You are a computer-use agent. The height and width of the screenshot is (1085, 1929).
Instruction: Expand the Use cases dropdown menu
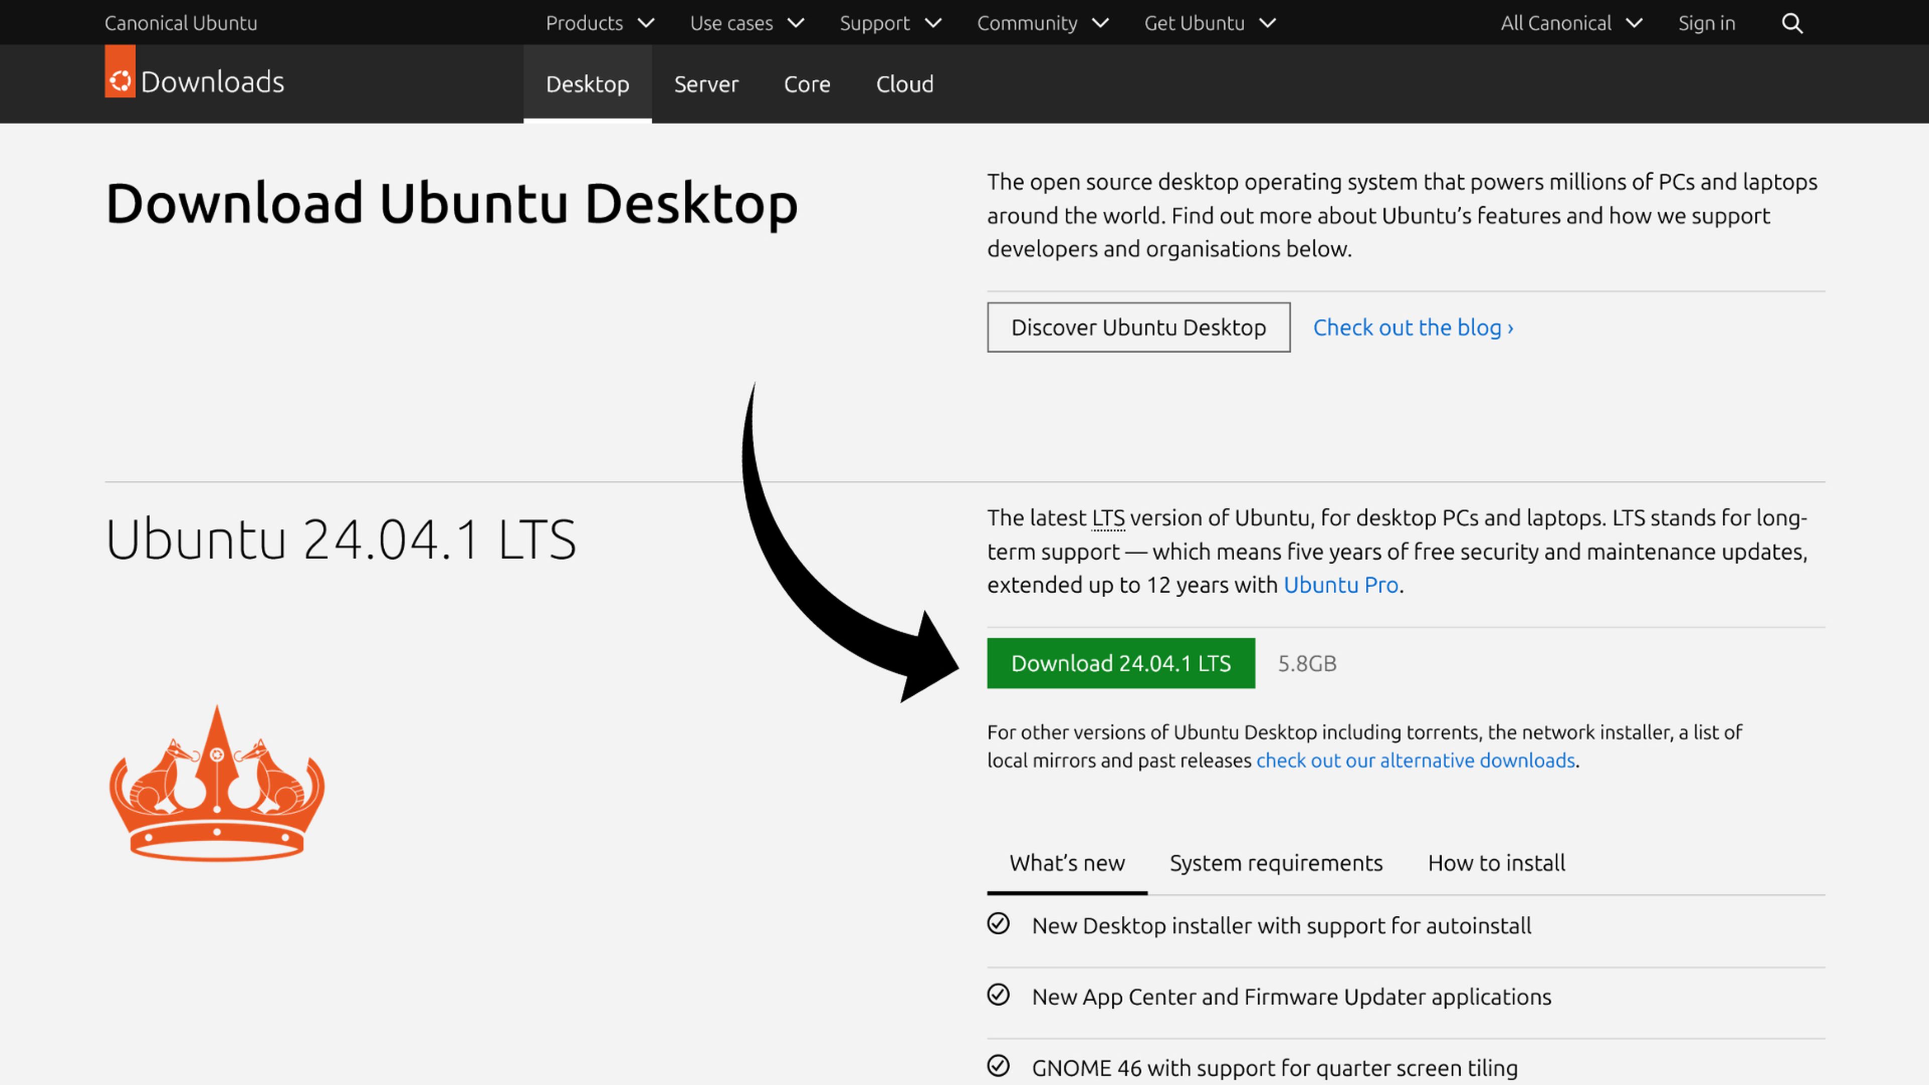(x=747, y=23)
